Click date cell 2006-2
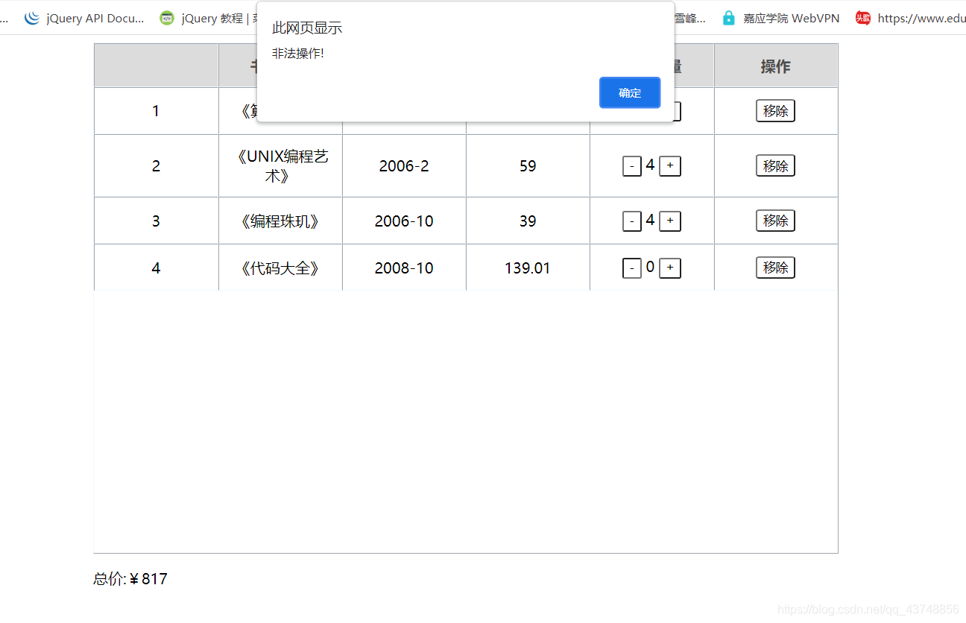Image resolution: width=966 pixels, height=623 pixels. pos(404,166)
